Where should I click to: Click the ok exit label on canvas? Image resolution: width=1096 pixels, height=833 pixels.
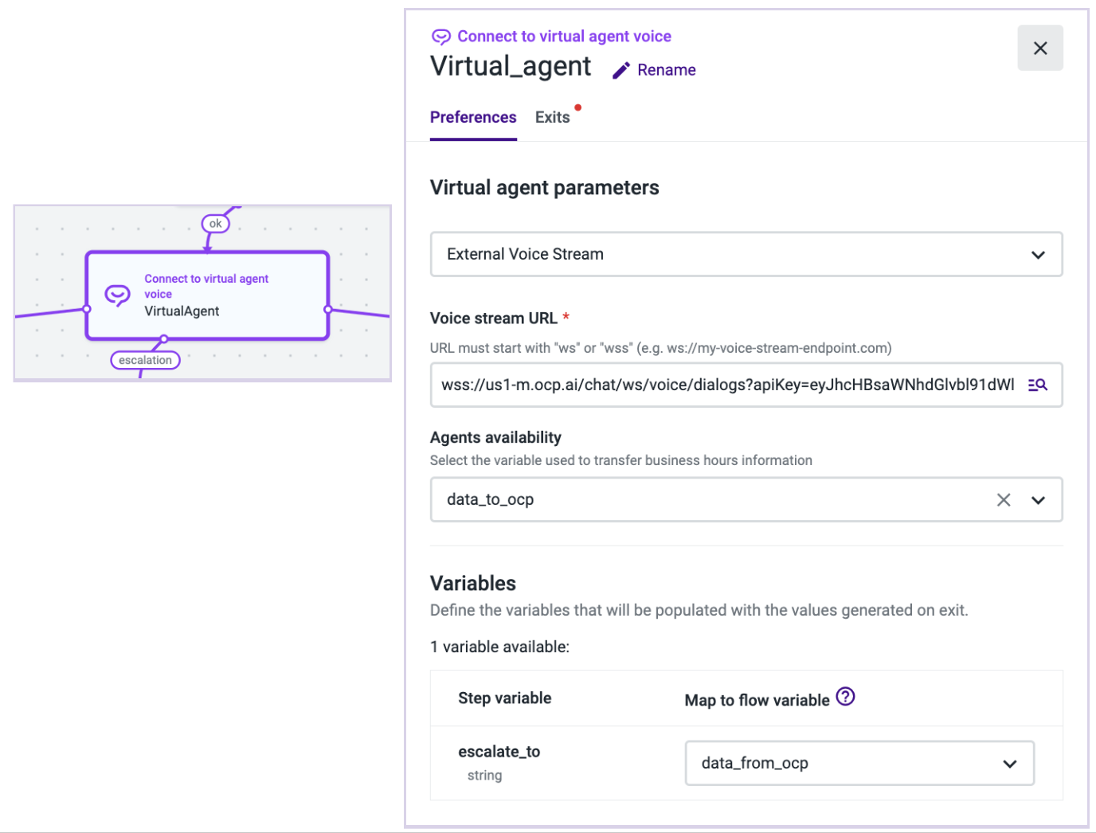tap(215, 224)
